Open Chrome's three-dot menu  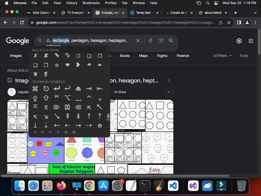[255, 22]
